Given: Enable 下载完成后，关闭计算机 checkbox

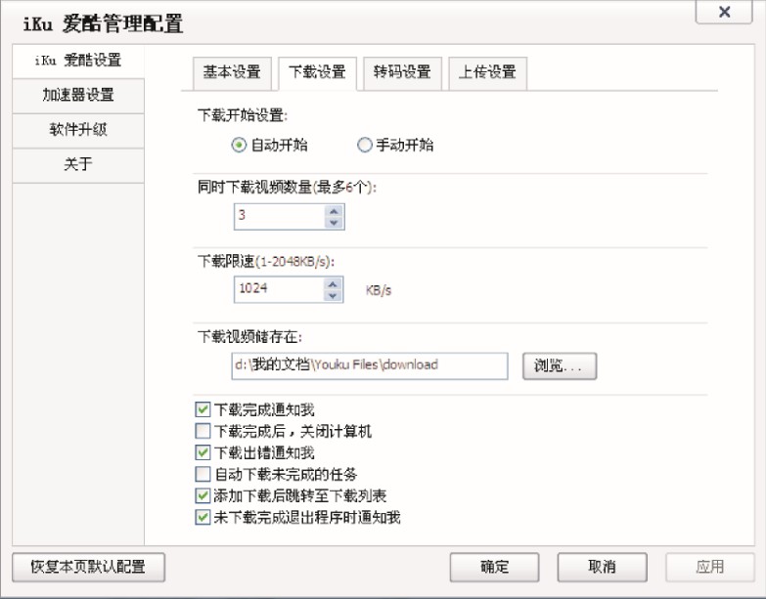Looking at the screenshot, I should coord(203,431).
